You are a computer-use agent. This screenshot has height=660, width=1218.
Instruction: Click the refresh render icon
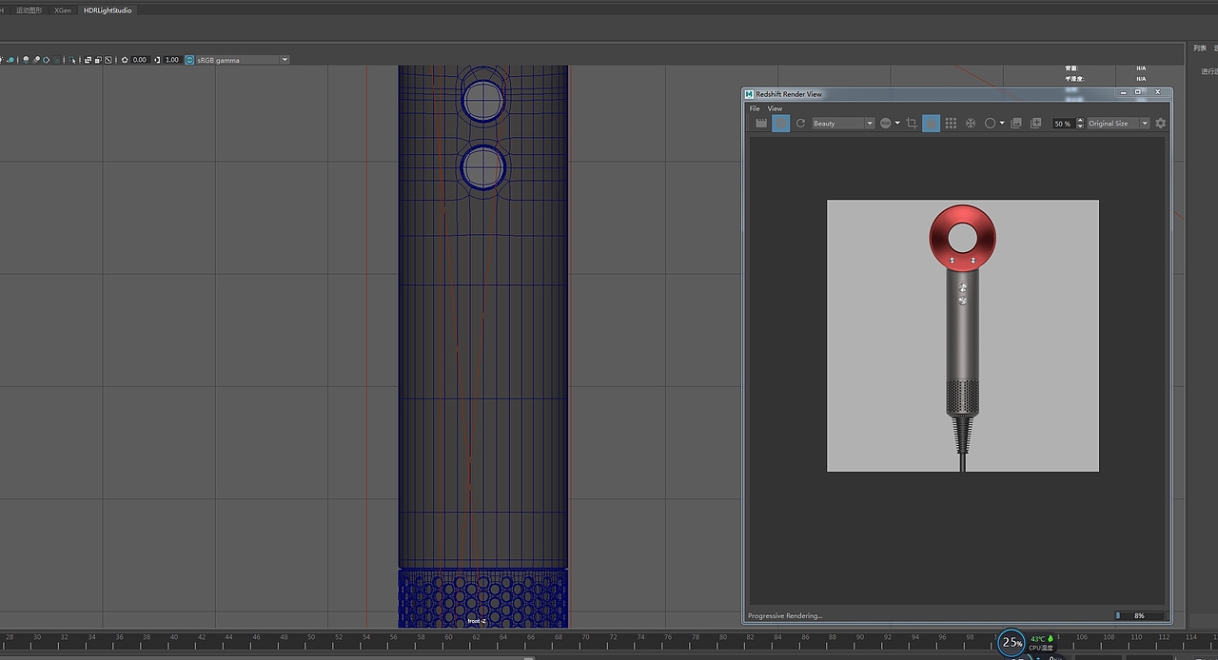tap(801, 124)
